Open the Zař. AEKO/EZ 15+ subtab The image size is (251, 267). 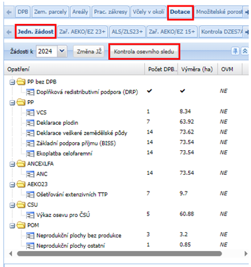(172, 31)
